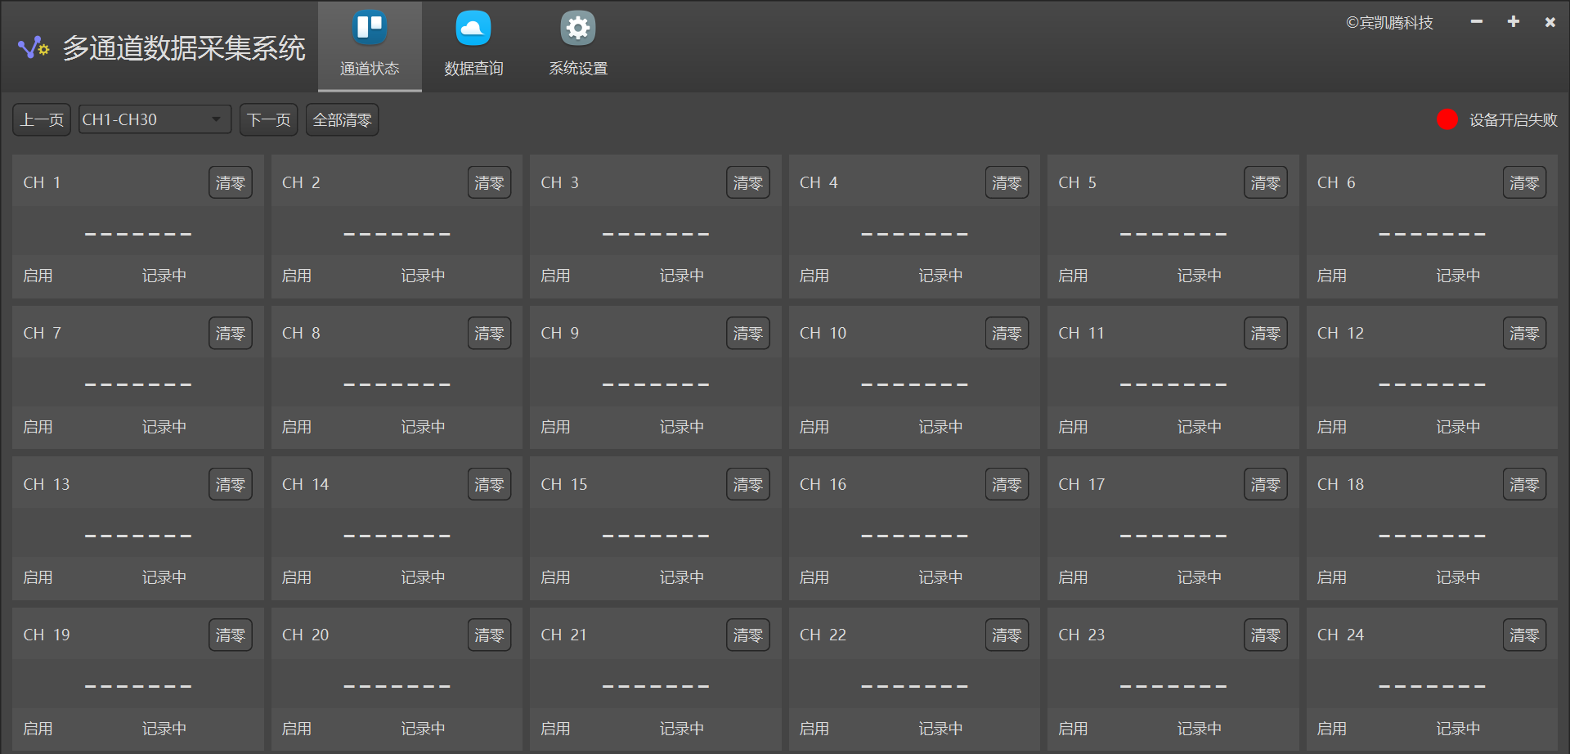Click the 启用 status on CH 1
Image resolution: width=1570 pixels, height=754 pixels.
[38, 276]
